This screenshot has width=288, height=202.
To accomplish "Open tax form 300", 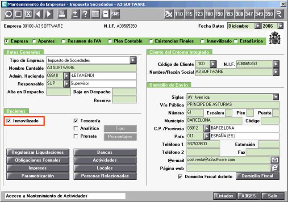I will coord(239,14).
